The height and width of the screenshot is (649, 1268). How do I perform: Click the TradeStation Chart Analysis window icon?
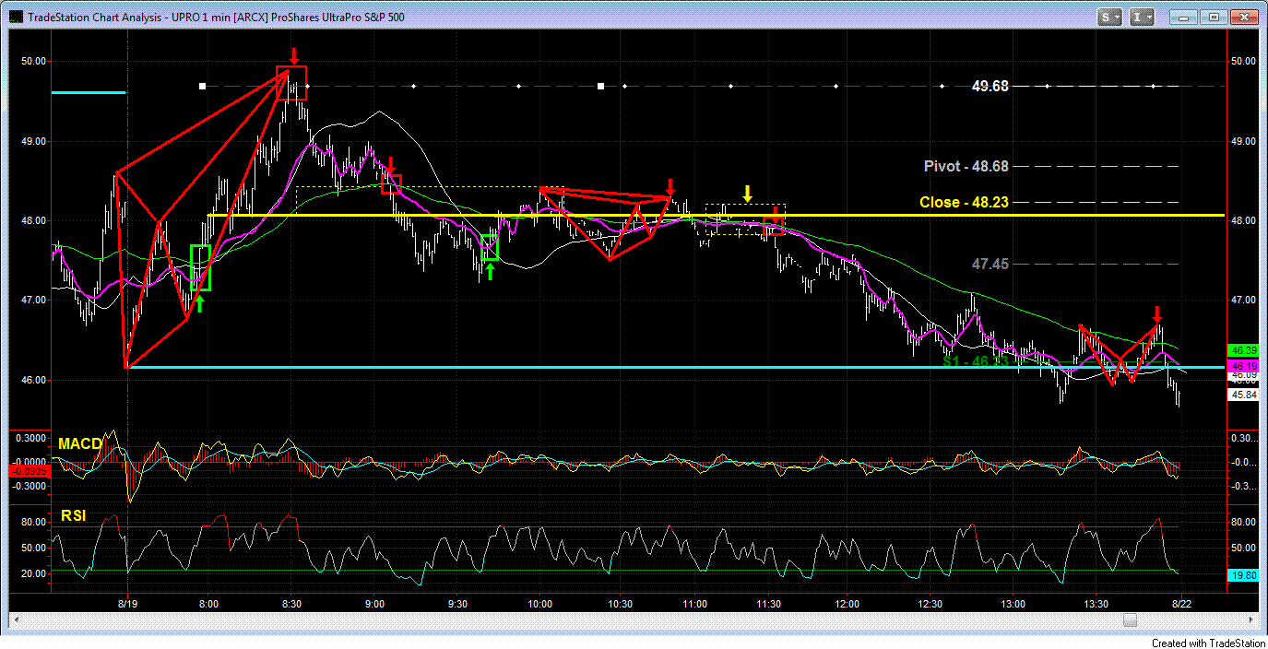pos(17,17)
